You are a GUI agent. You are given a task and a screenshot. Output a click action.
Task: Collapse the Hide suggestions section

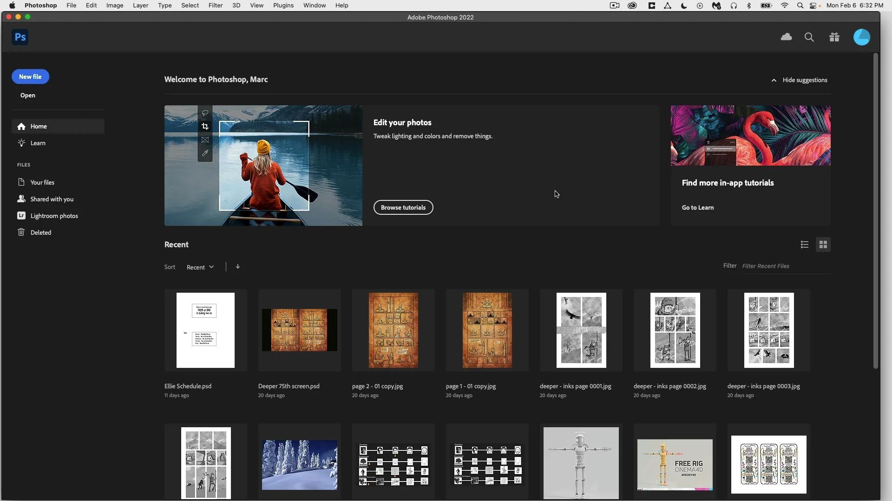(x=800, y=80)
